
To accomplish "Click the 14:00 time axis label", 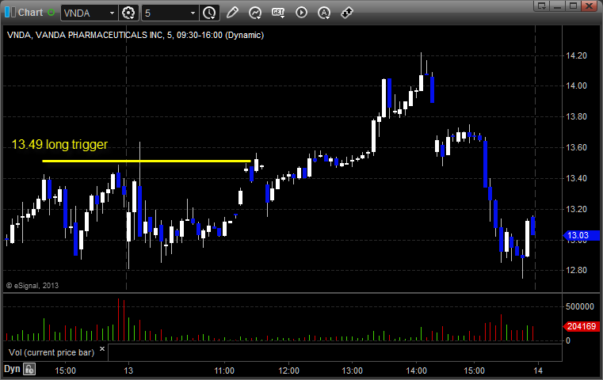I will point(417,370).
